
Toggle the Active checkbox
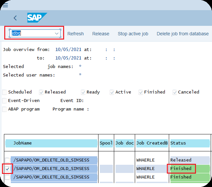click(112, 92)
